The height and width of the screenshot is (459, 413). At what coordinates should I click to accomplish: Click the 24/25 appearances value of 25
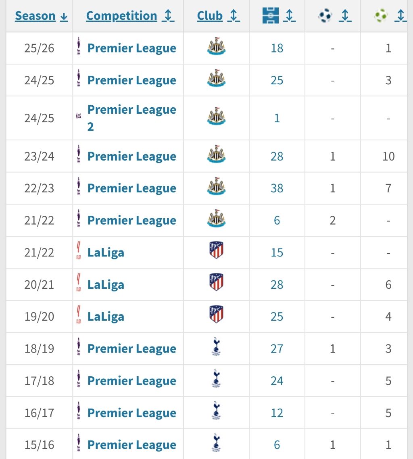coord(277,80)
